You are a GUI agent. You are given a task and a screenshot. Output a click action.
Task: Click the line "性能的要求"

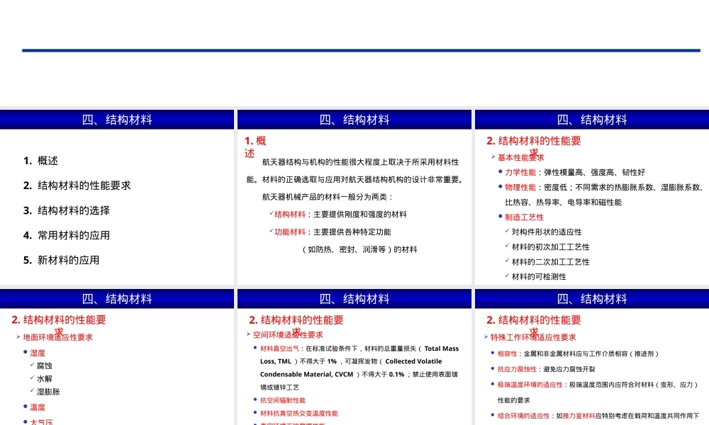point(513,401)
